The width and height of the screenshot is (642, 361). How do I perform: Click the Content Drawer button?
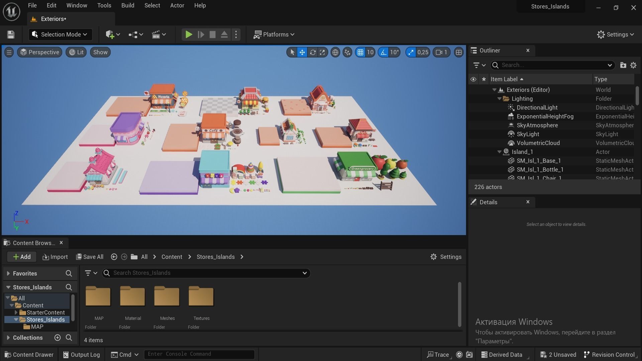tap(29, 355)
